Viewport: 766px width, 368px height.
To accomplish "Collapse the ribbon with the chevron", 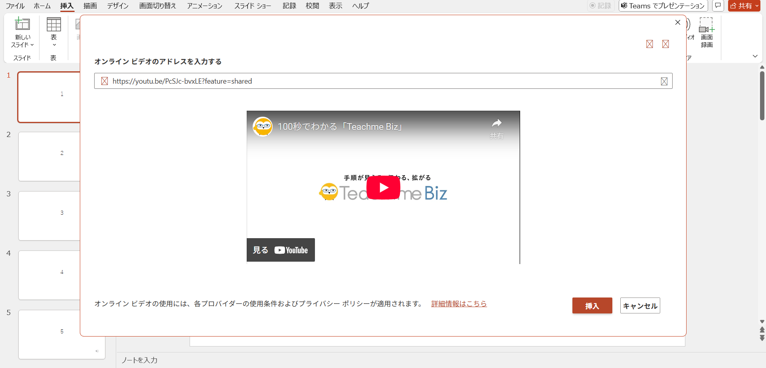I will pyautogui.click(x=755, y=56).
